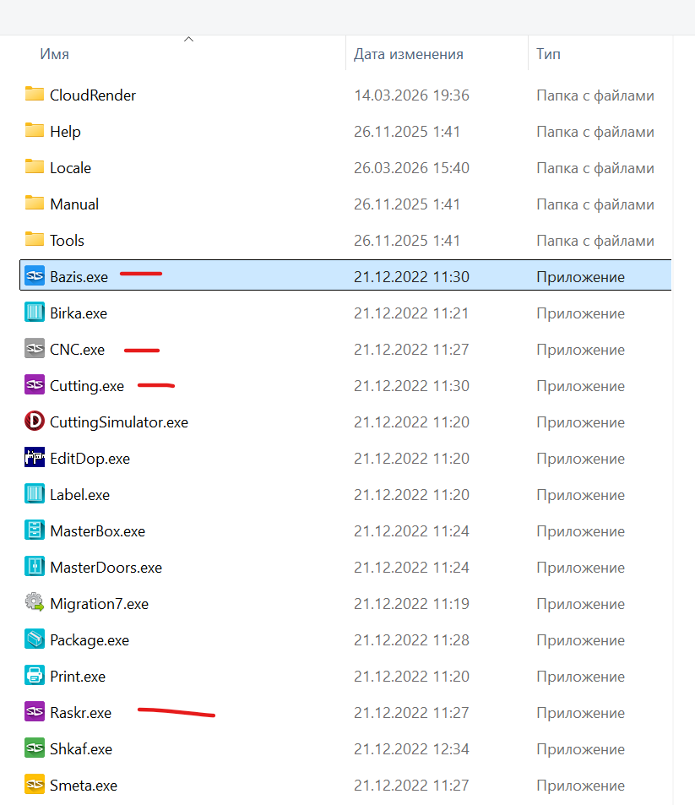Click the EditDop.exe icon
The width and height of the screenshot is (695, 805).
(x=35, y=458)
